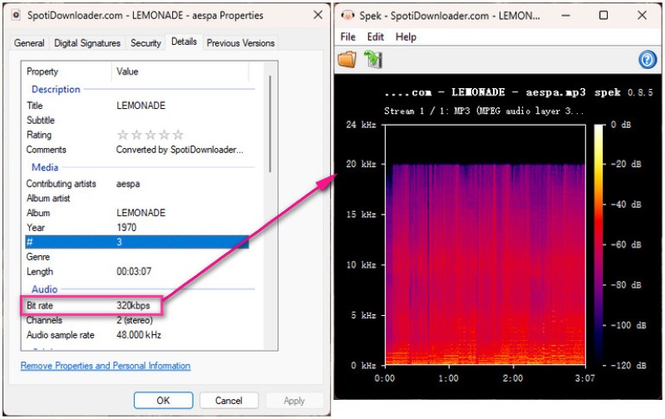The height and width of the screenshot is (419, 665).
Task: Click the Spek save spectrogram toolbar icon
Action: pyautogui.click(x=373, y=59)
